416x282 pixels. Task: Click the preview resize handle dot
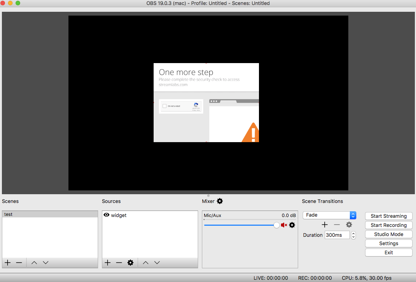208,196
